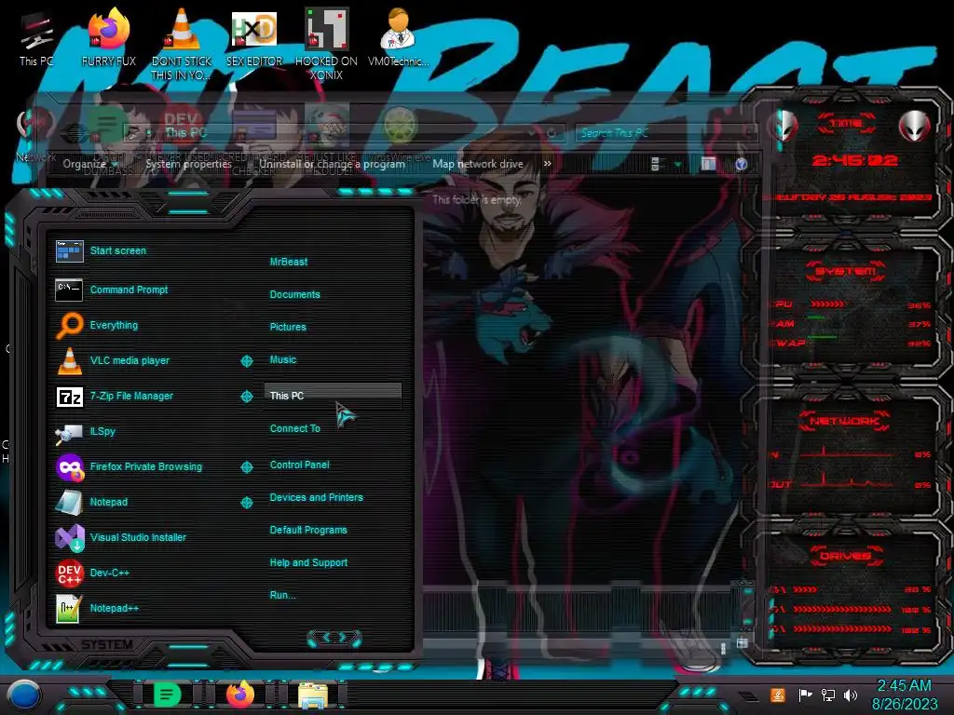Image resolution: width=954 pixels, height=715 pixels.
Task: Click the TIME gadget clock display
Action: [854, 160]
